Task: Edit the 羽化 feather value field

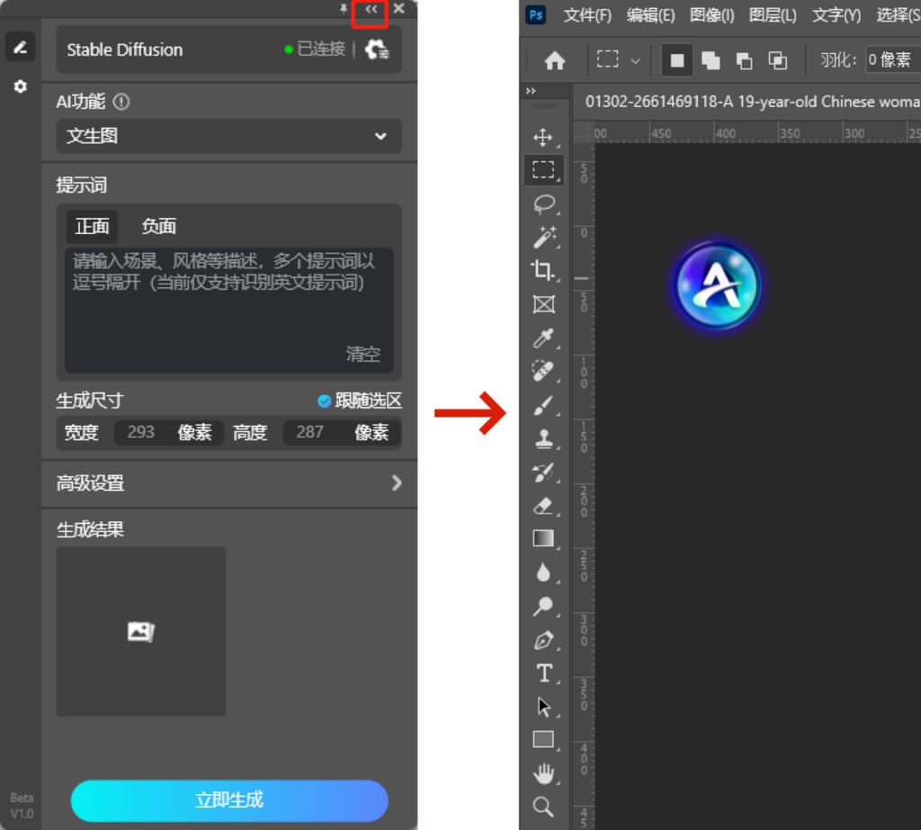Action: coord(893,60)
